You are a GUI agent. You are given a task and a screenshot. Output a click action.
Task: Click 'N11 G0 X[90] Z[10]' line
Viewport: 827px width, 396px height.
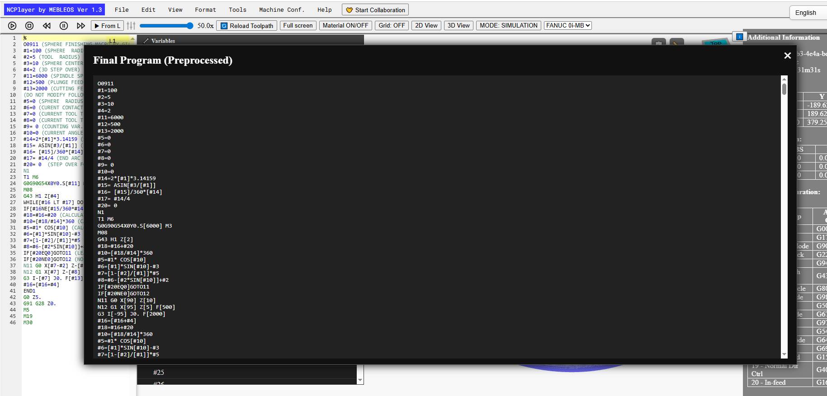click(127, 300)
